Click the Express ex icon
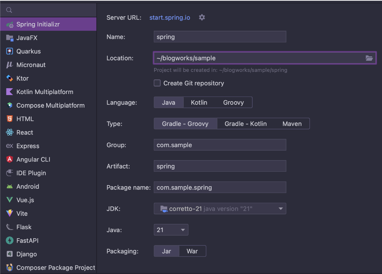The height and width of the screenshot is (274, 382). point(9,146)
